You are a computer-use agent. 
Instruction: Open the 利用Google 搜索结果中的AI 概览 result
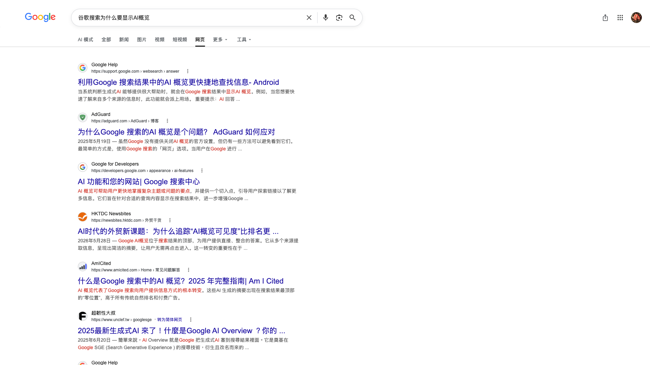tap(178, 82)
